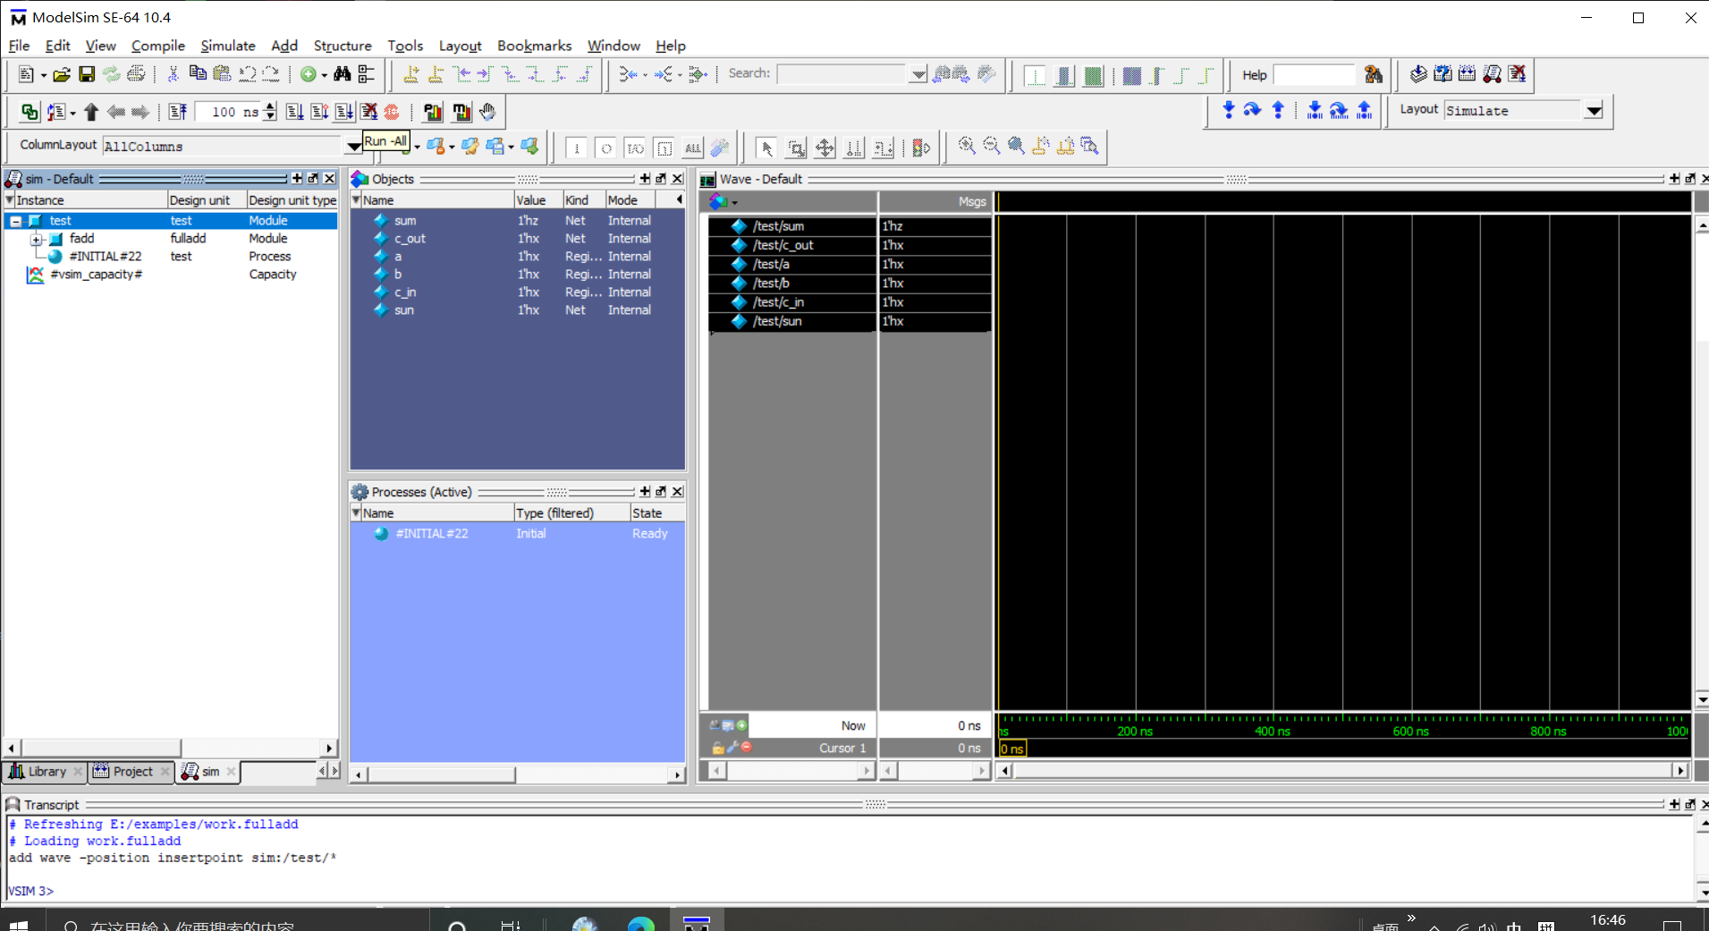Click the sim panel horizontal scrollbar thumb
This screenshot has height=931, width=1709.
click(x=101, y=748)
